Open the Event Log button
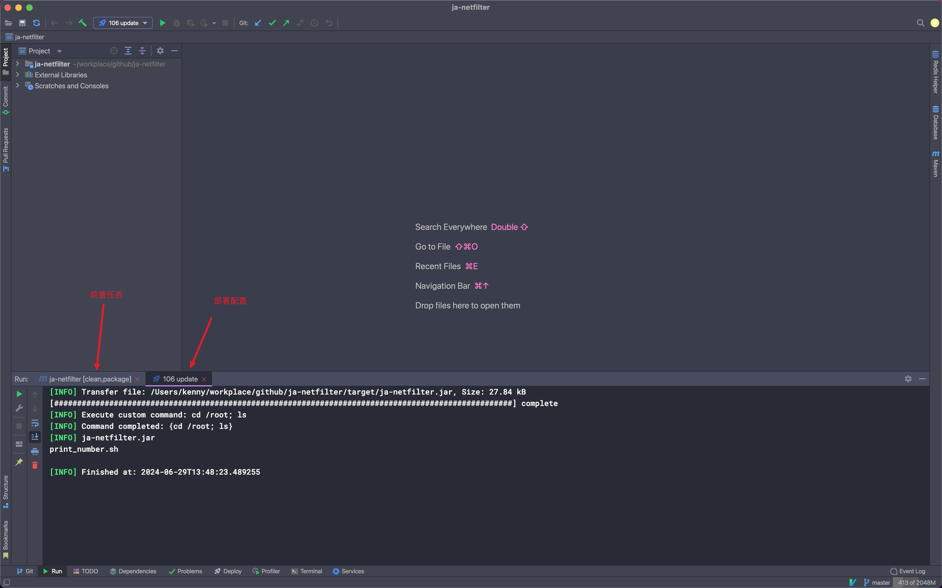This screenshot has height=588, width=942. (x=907, y=571)
